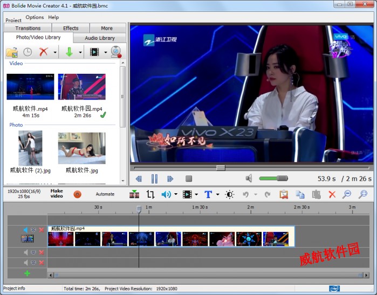
Task: Expand the text tool dropdown arrow
Action: click(217, 194)
